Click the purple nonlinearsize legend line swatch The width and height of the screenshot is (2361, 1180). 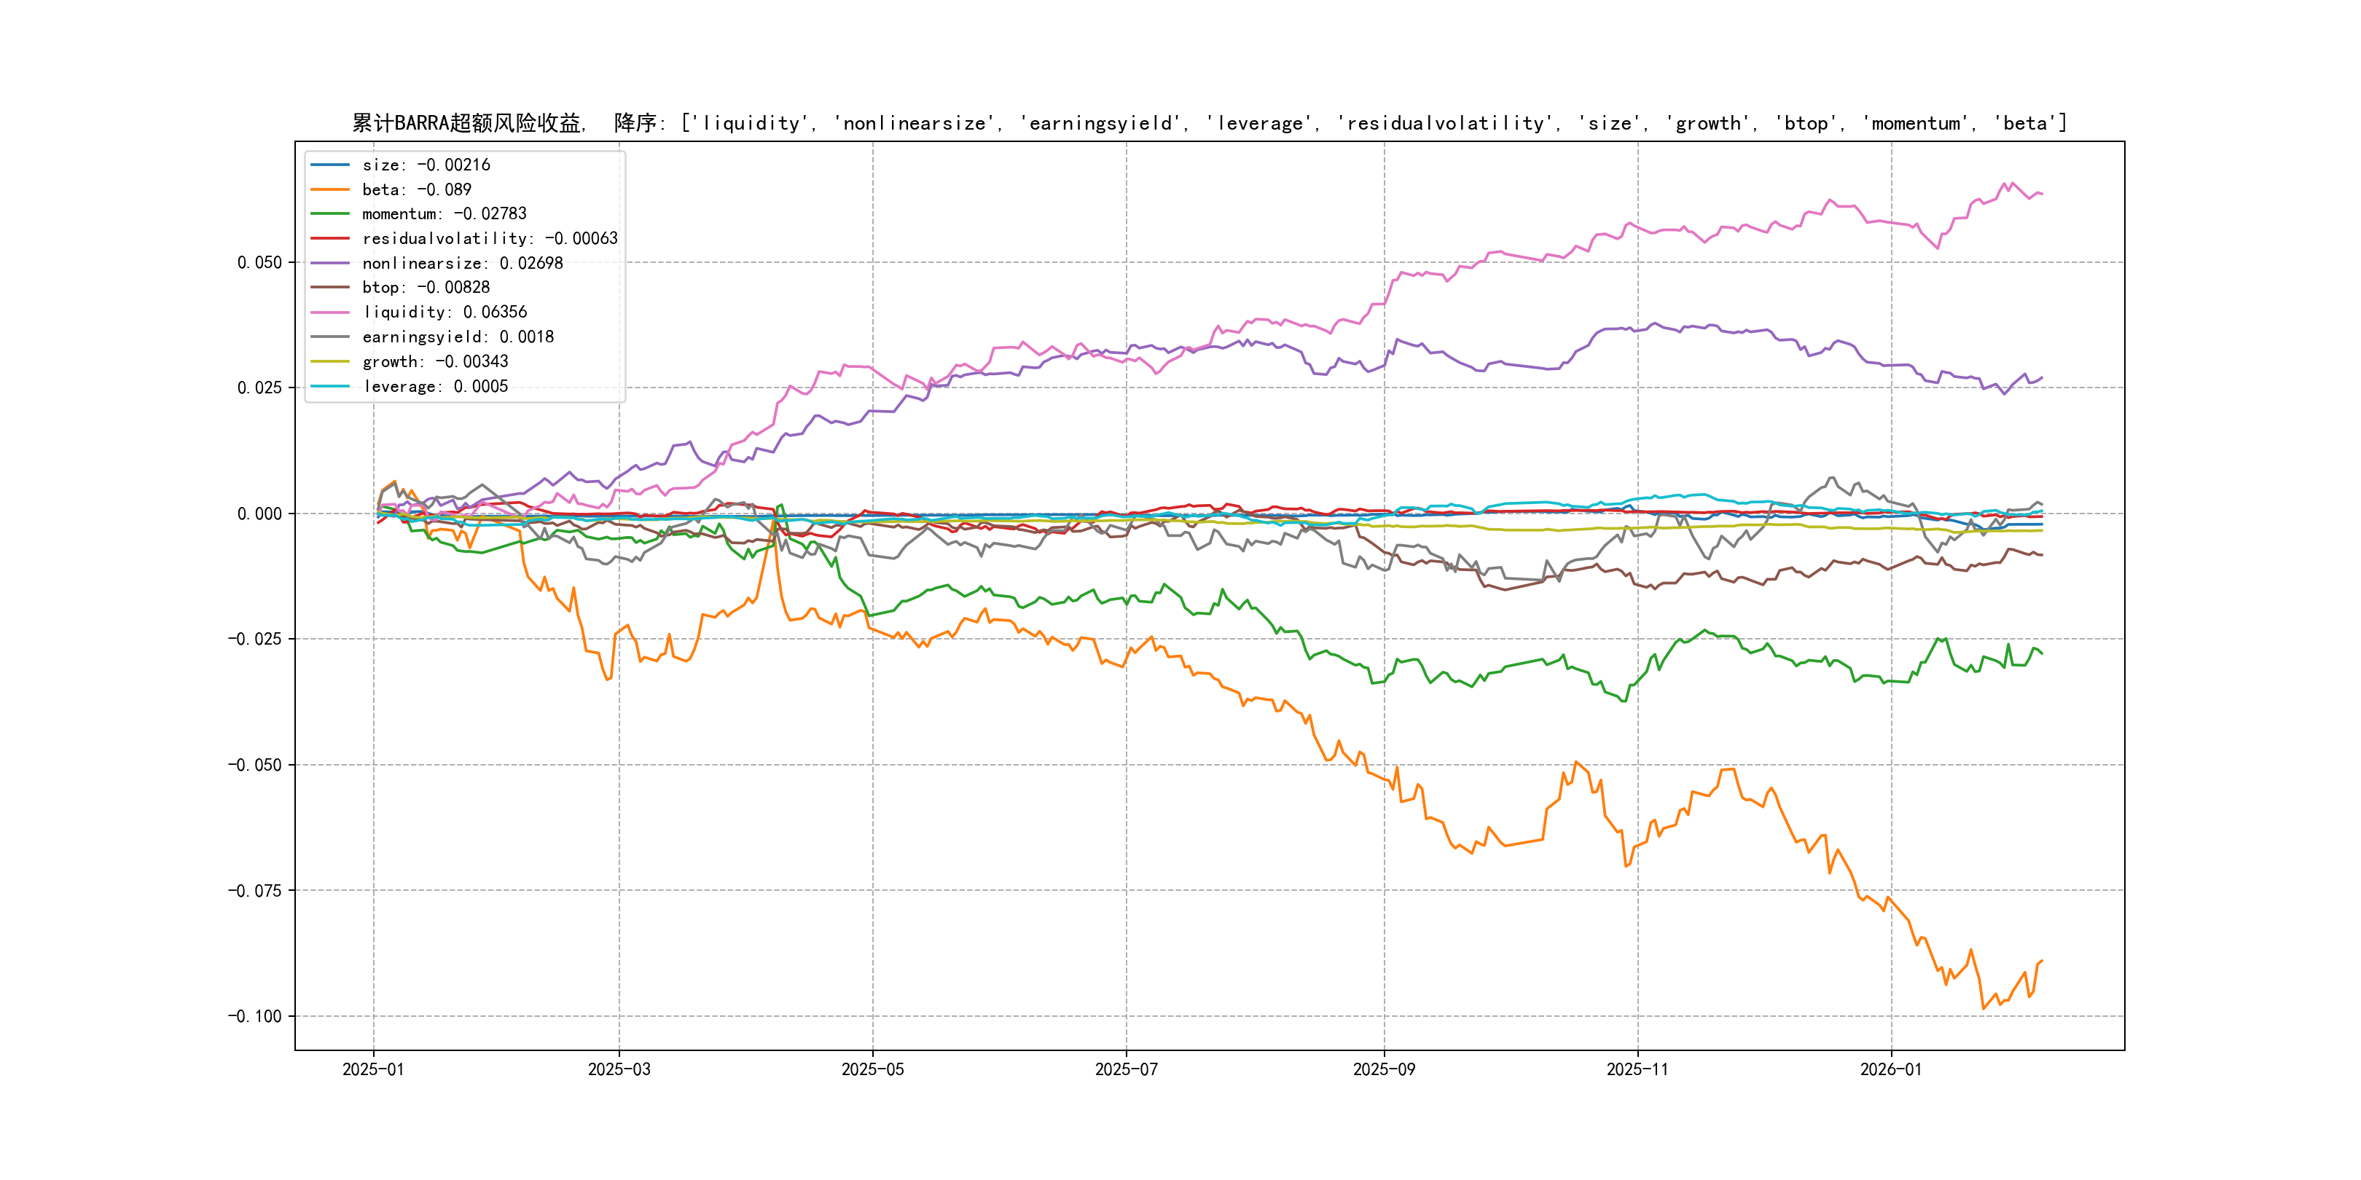tap(330, 263)
